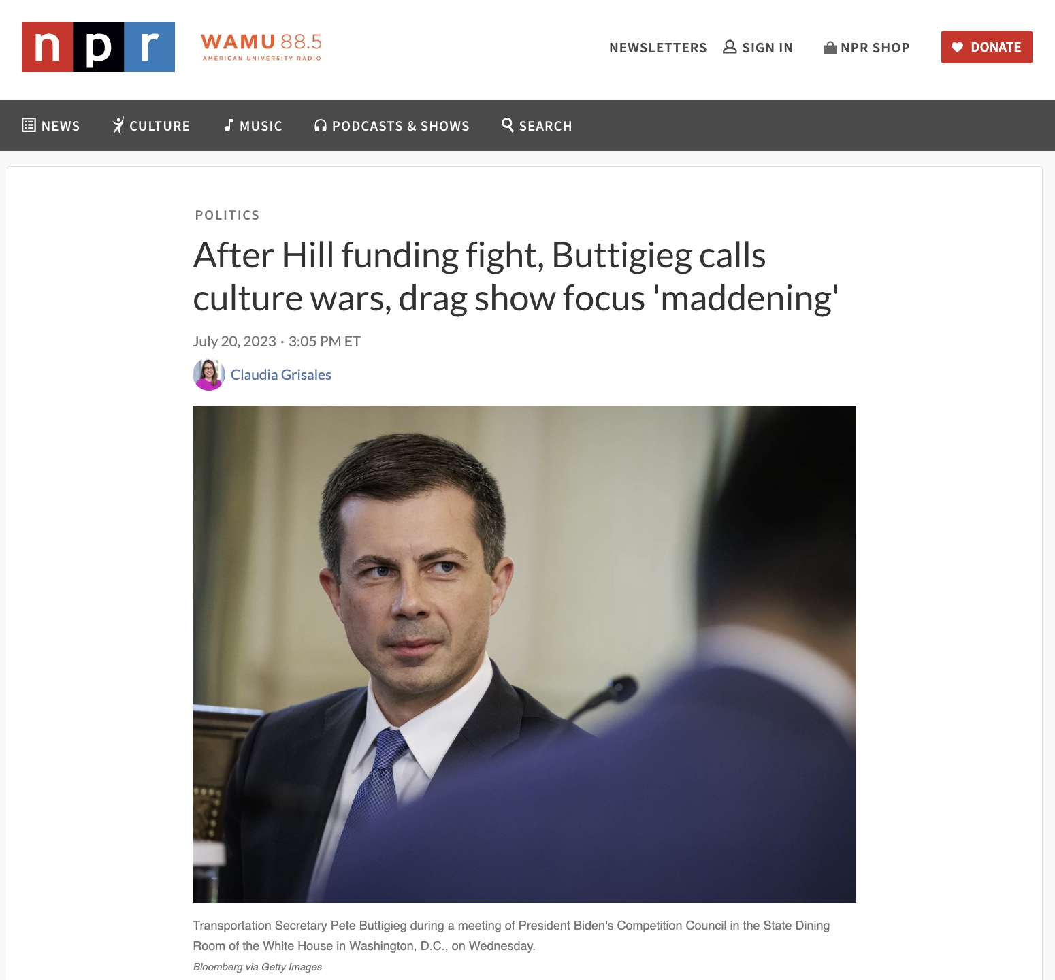Open the WAMU 88.5 station logo
1055x980 pixels.
261,47
